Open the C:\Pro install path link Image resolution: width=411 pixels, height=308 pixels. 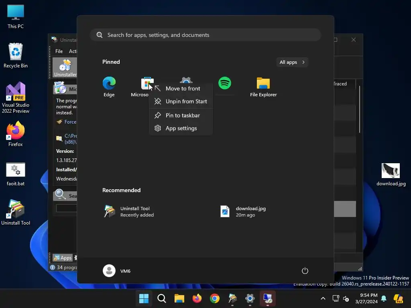[71, 139]
